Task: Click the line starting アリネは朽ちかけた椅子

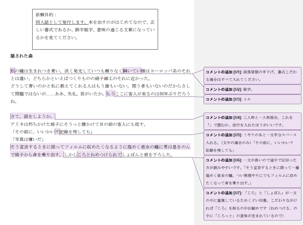Action: click(x=78, y=124)
